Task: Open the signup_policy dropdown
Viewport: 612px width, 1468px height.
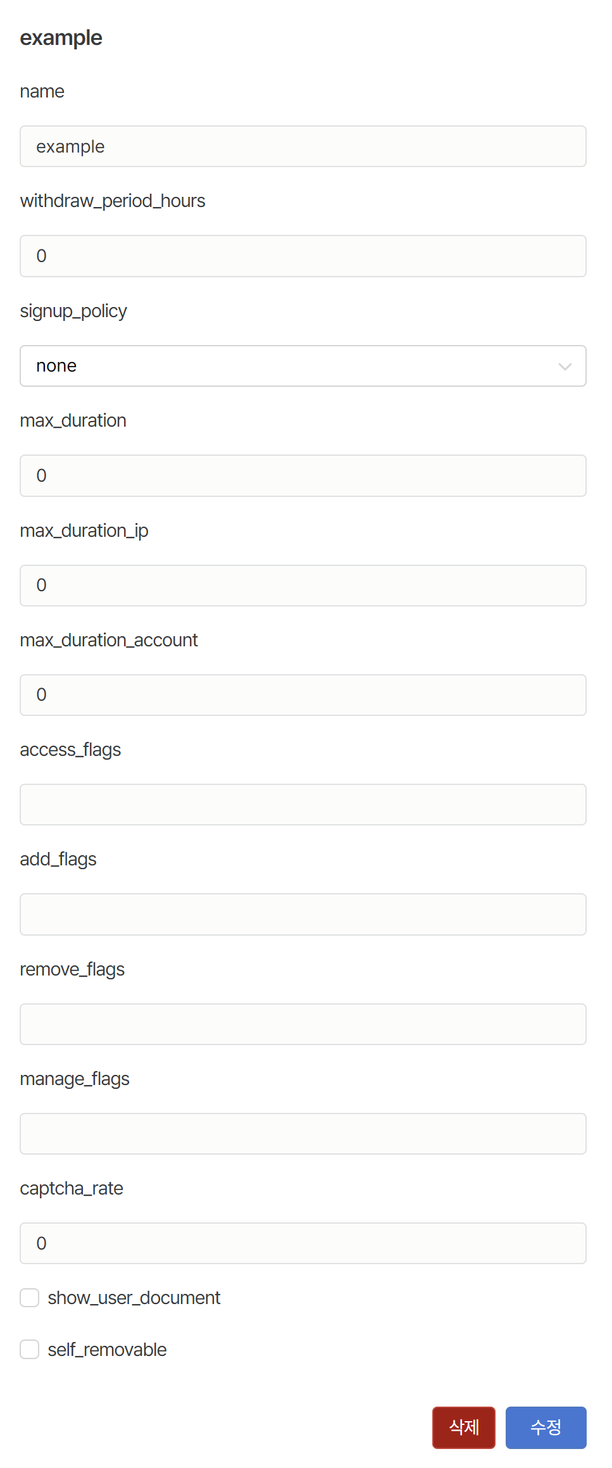Action: click(x=303, y=366)
